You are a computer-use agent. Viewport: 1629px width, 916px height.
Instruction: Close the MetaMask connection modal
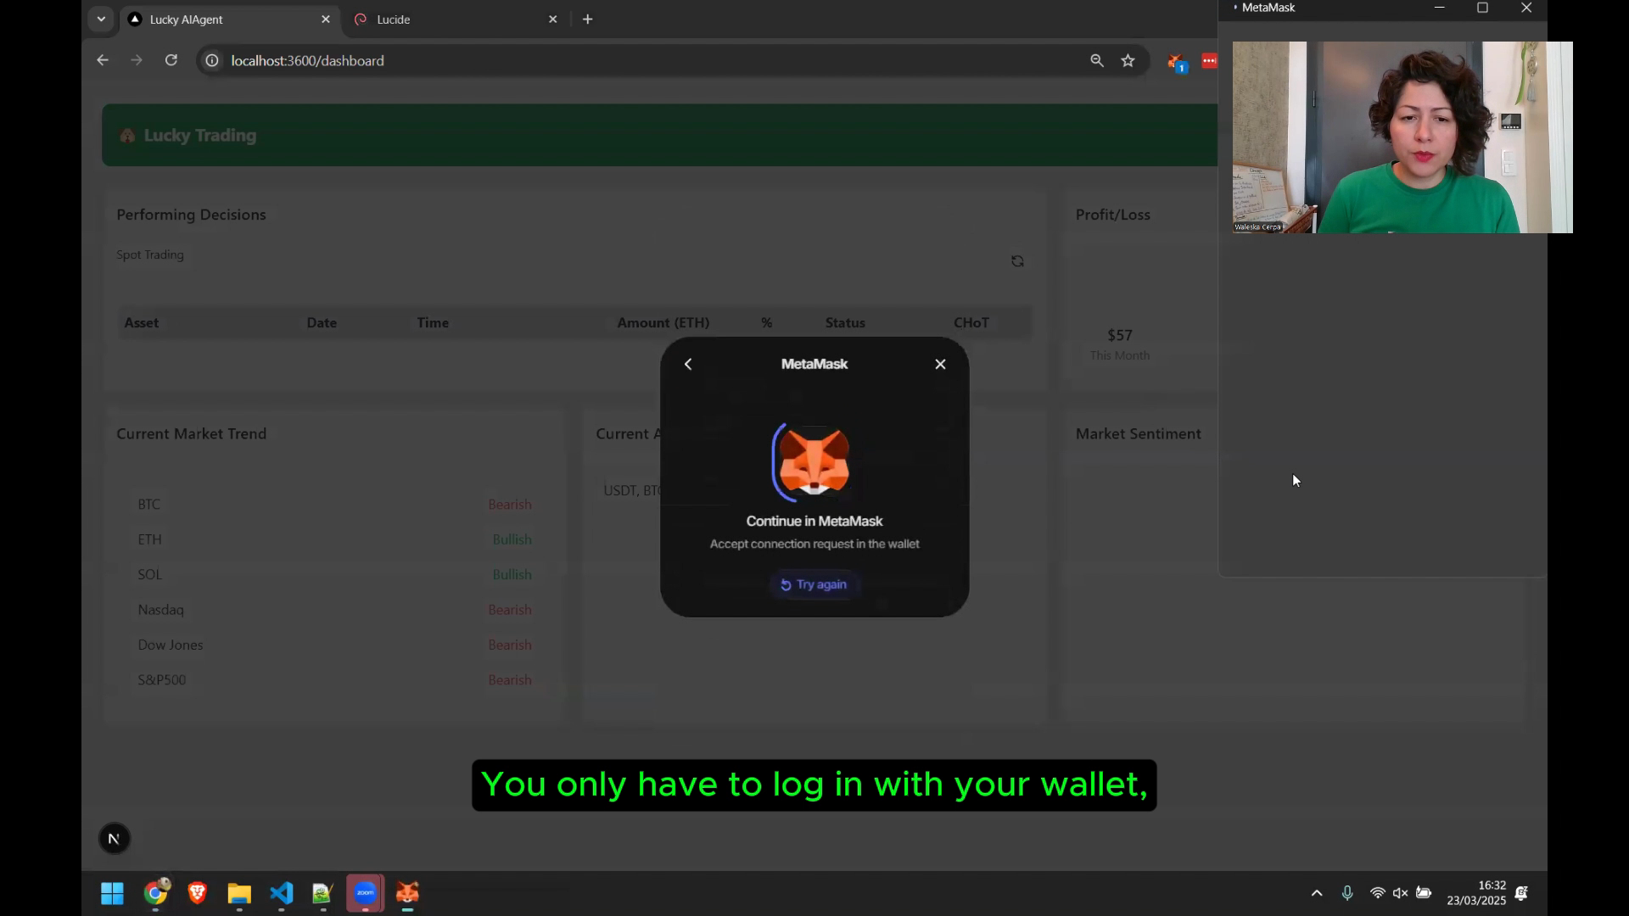[x=940, y=364]
